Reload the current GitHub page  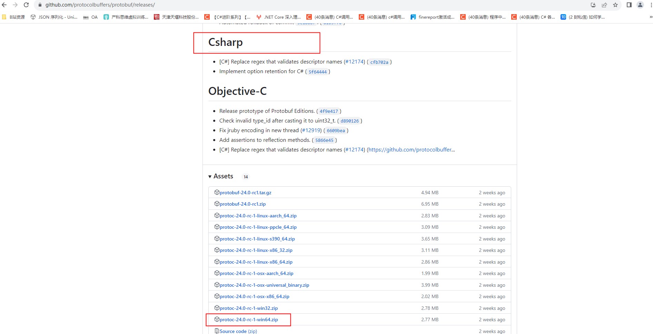26,5
